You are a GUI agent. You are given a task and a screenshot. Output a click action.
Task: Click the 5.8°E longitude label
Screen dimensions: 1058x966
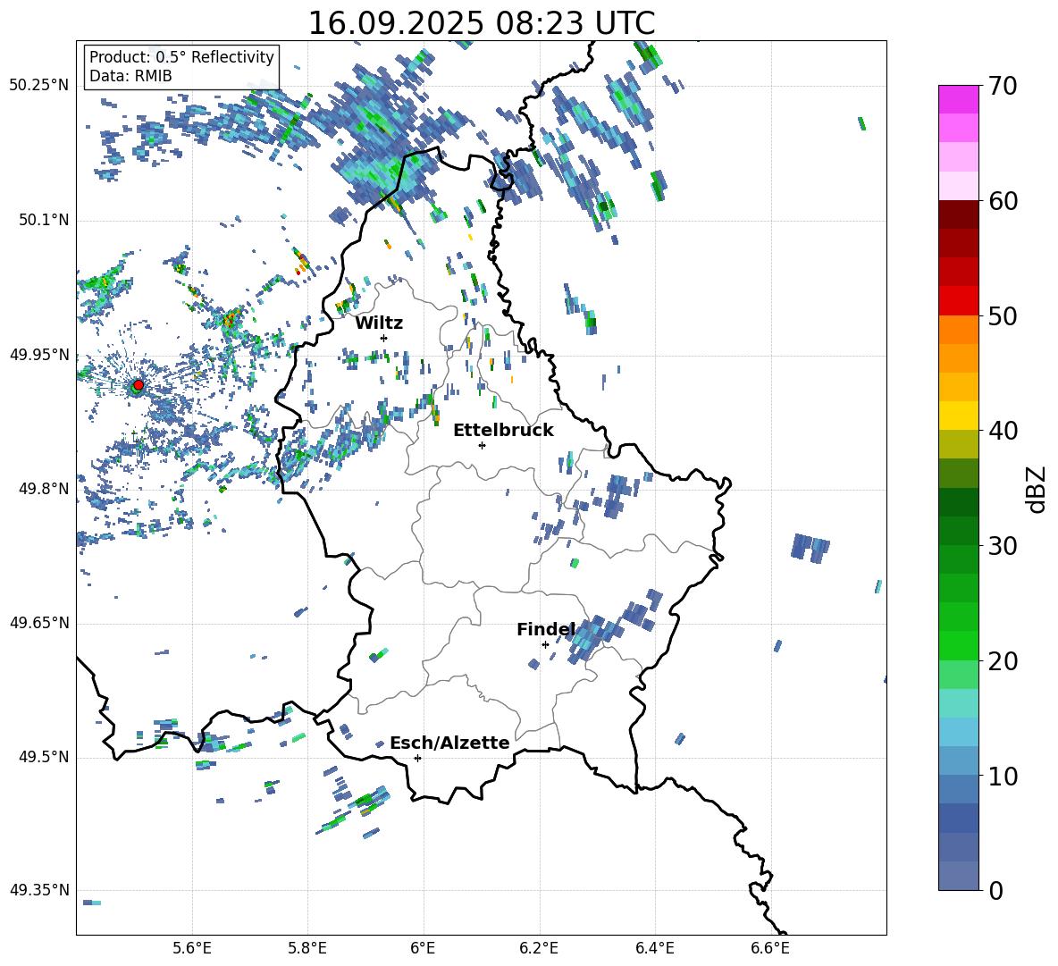307,948
